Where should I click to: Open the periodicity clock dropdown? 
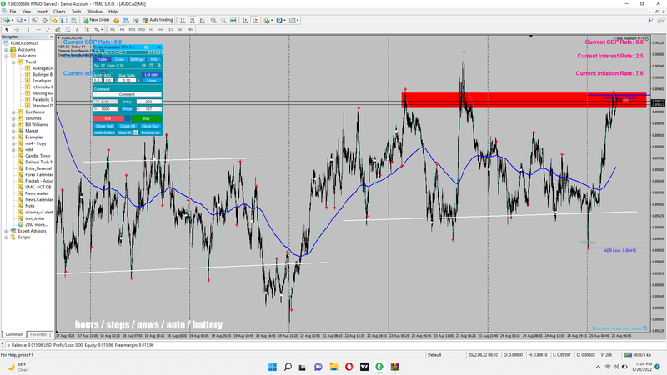click(281, 20)
